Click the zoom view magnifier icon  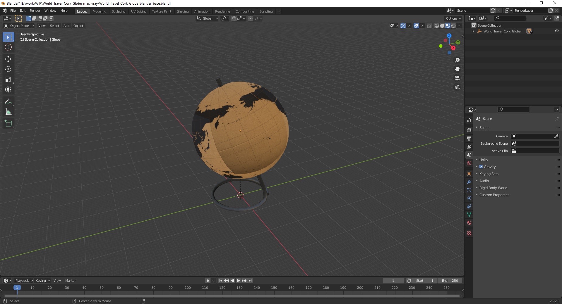pos(457,60)
